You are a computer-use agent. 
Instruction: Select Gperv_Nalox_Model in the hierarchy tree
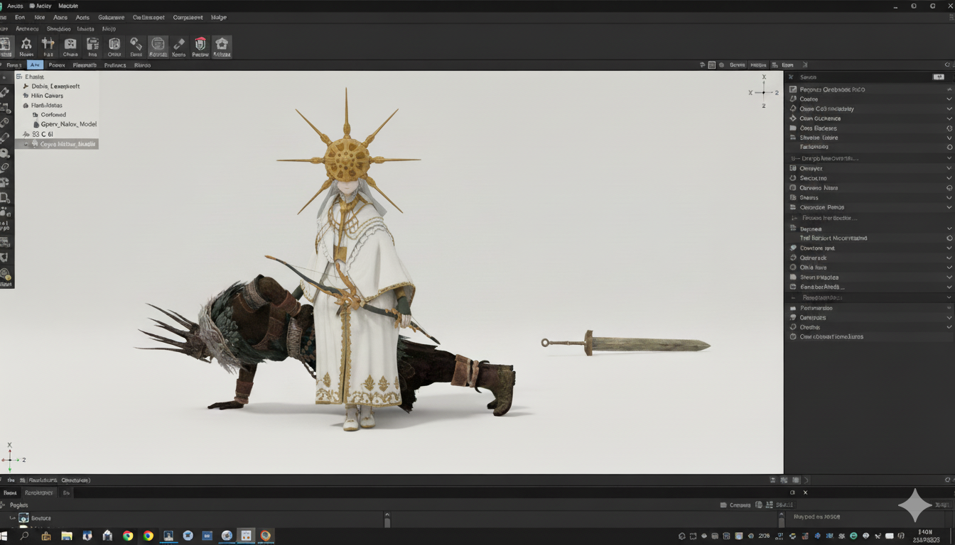pos(68,124)
